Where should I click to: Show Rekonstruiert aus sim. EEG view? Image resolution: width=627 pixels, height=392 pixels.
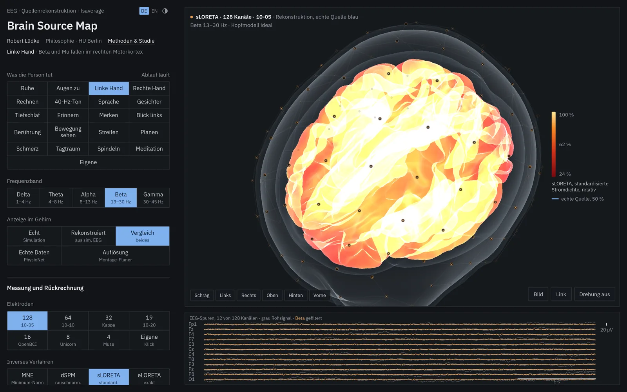coord(88,236)
